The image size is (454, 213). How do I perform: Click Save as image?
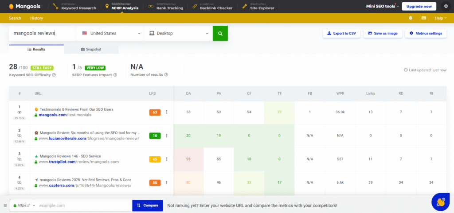point(382,33)
